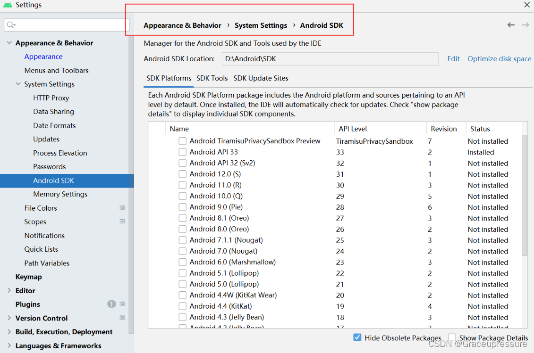The image size is (534, 353).
Task: Open Updates settings page
Action: pyautogui.click(x=46, y=139)
